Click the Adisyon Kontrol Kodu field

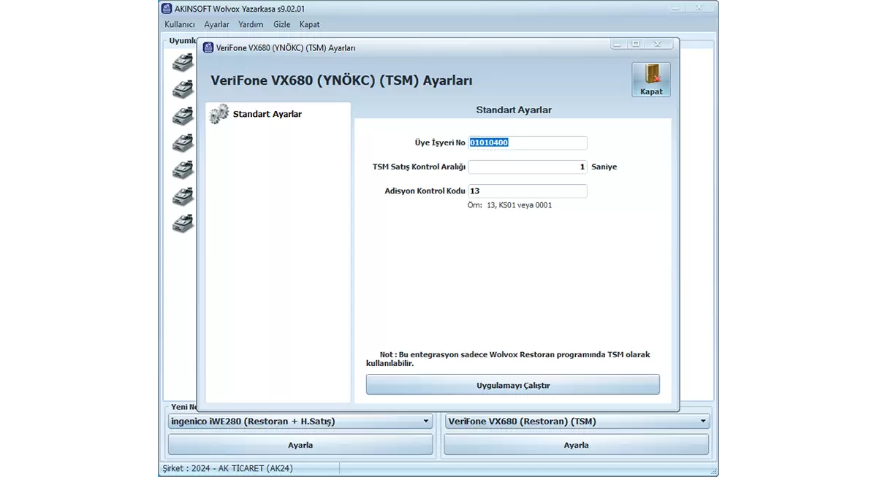(x=527, y=191)
